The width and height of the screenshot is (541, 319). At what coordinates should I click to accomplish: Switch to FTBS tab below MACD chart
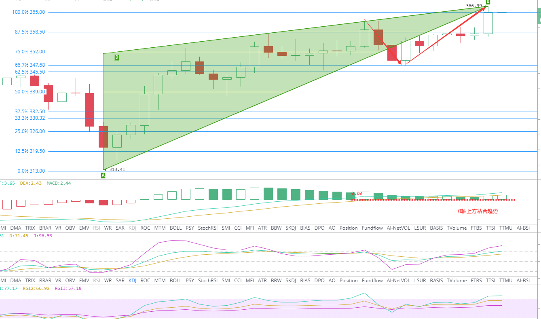pos(476,228)
